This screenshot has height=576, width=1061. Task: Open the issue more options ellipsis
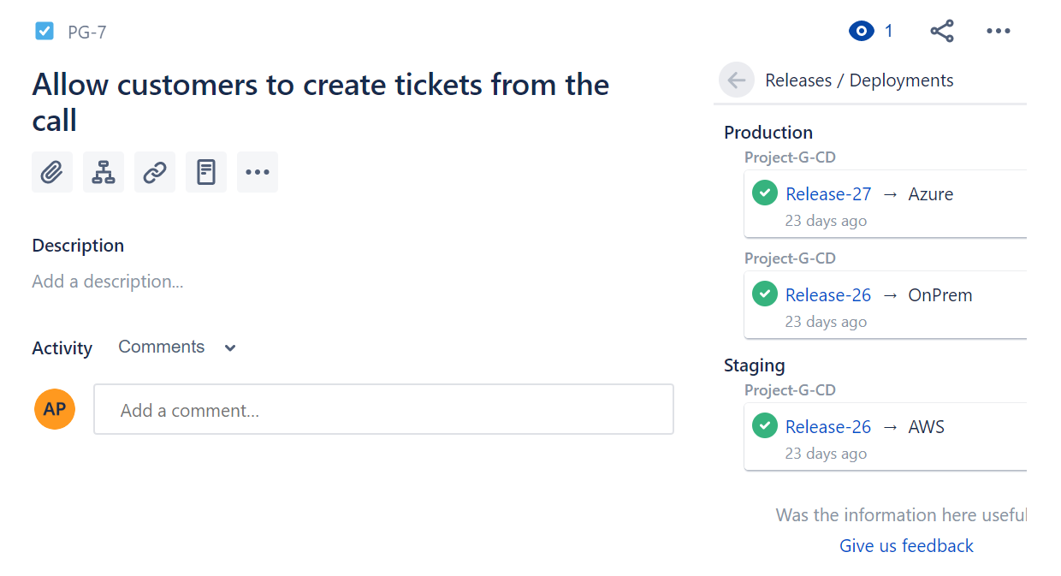pos(999,30)
